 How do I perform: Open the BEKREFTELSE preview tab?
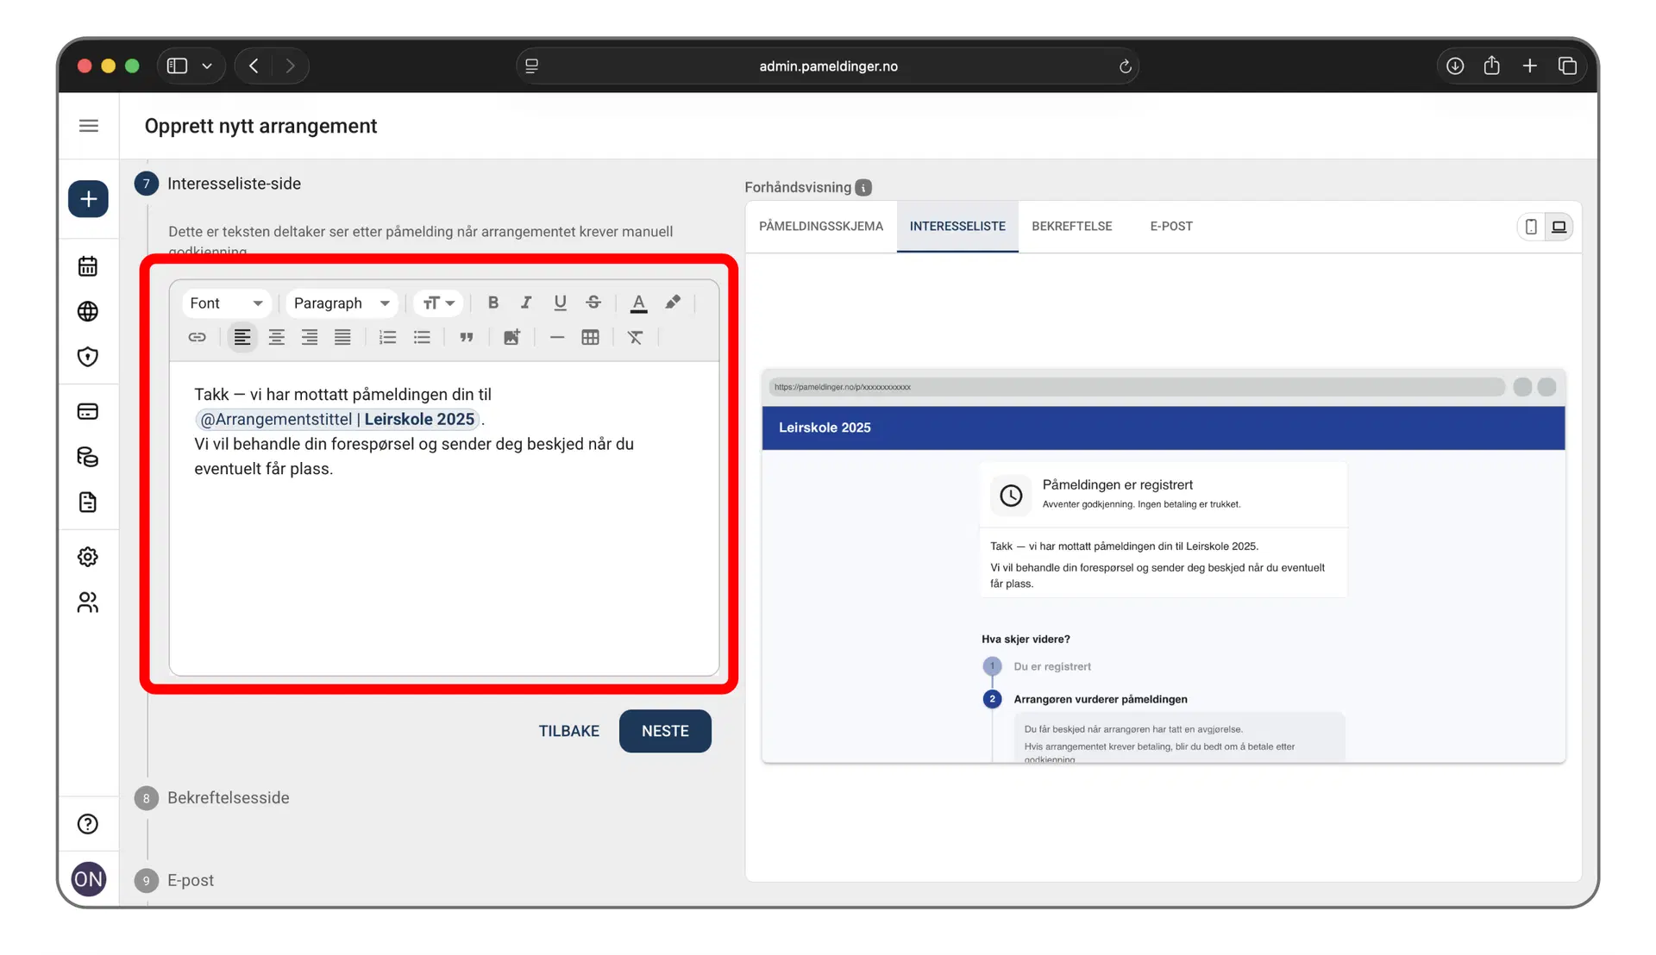click(1071, 226)
